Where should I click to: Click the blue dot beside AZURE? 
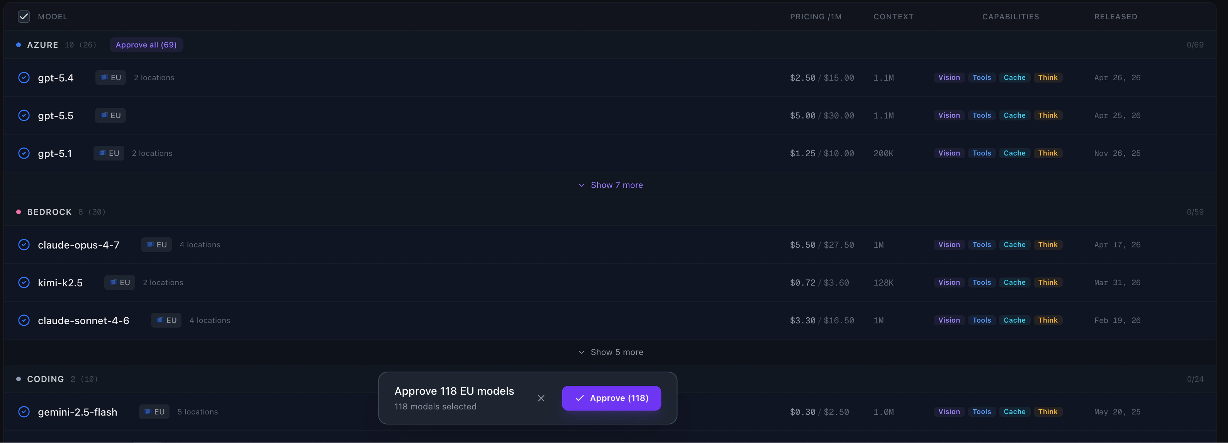(x=19, y=45)
